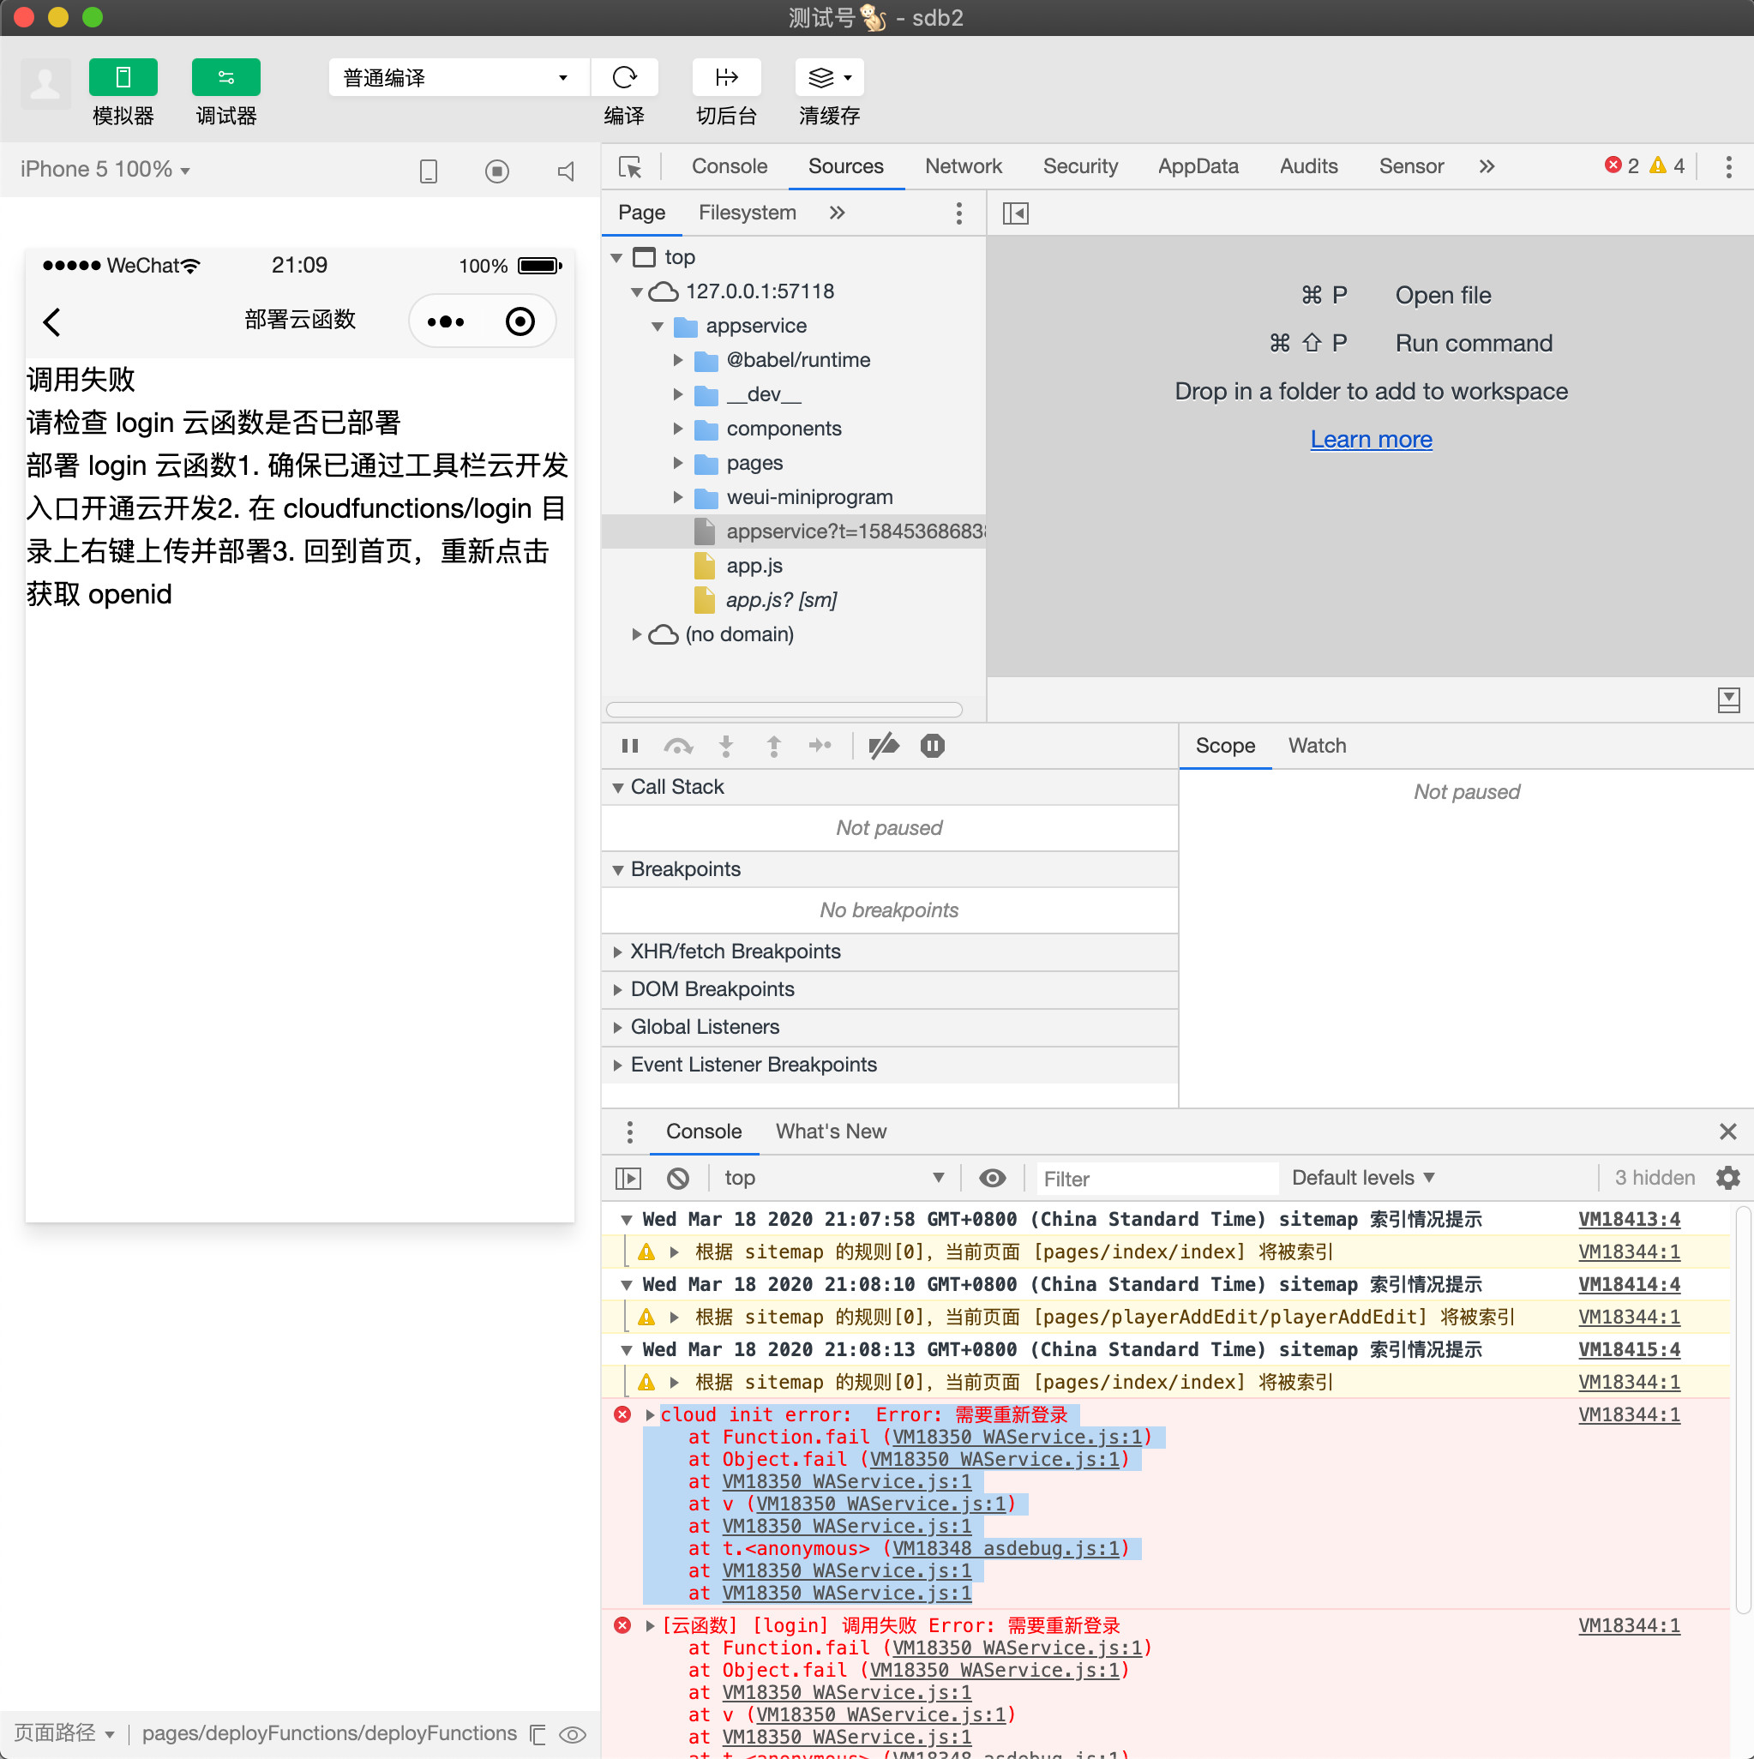Switch to the Network tab
The height and width of the screenshot is (1759, 1754).
point(963,166)
